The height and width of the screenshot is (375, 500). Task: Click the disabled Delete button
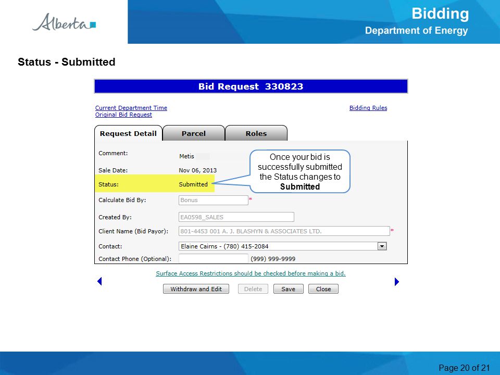(253, 289)
